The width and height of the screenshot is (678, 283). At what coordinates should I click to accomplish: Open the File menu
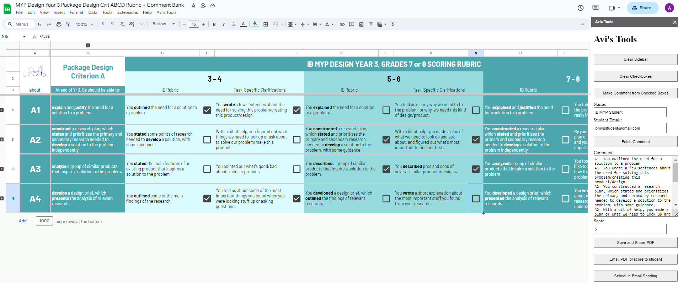[x=19, y=12]
